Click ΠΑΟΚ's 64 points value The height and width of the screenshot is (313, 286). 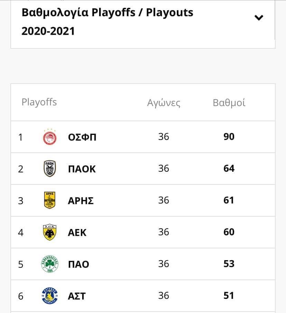coord(229,169)
